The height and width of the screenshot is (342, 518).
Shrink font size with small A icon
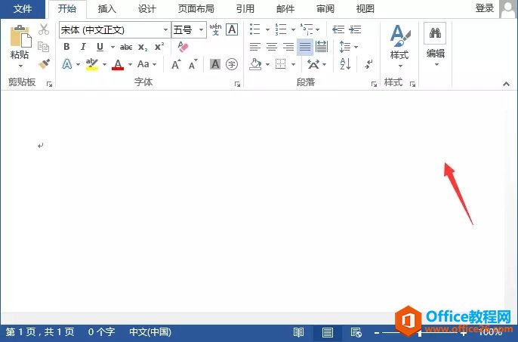pyautogui.click(x=193, y=64)
